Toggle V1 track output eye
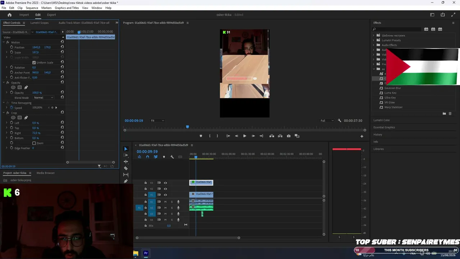Viewport: 460px width, 259px height. pyautogui.click(x=165, y=195)
